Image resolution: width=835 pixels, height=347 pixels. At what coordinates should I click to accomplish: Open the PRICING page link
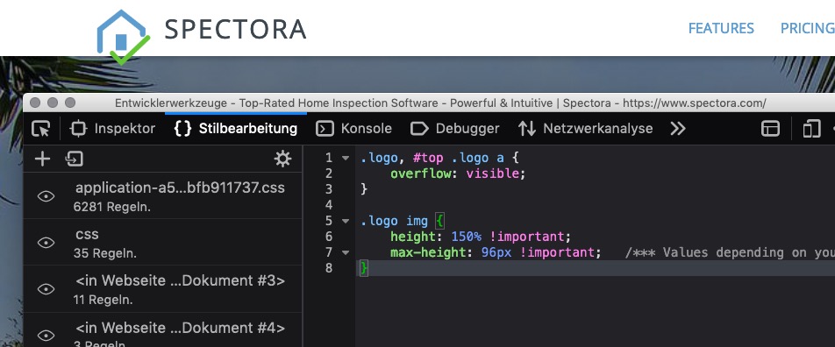click(807, 28)
